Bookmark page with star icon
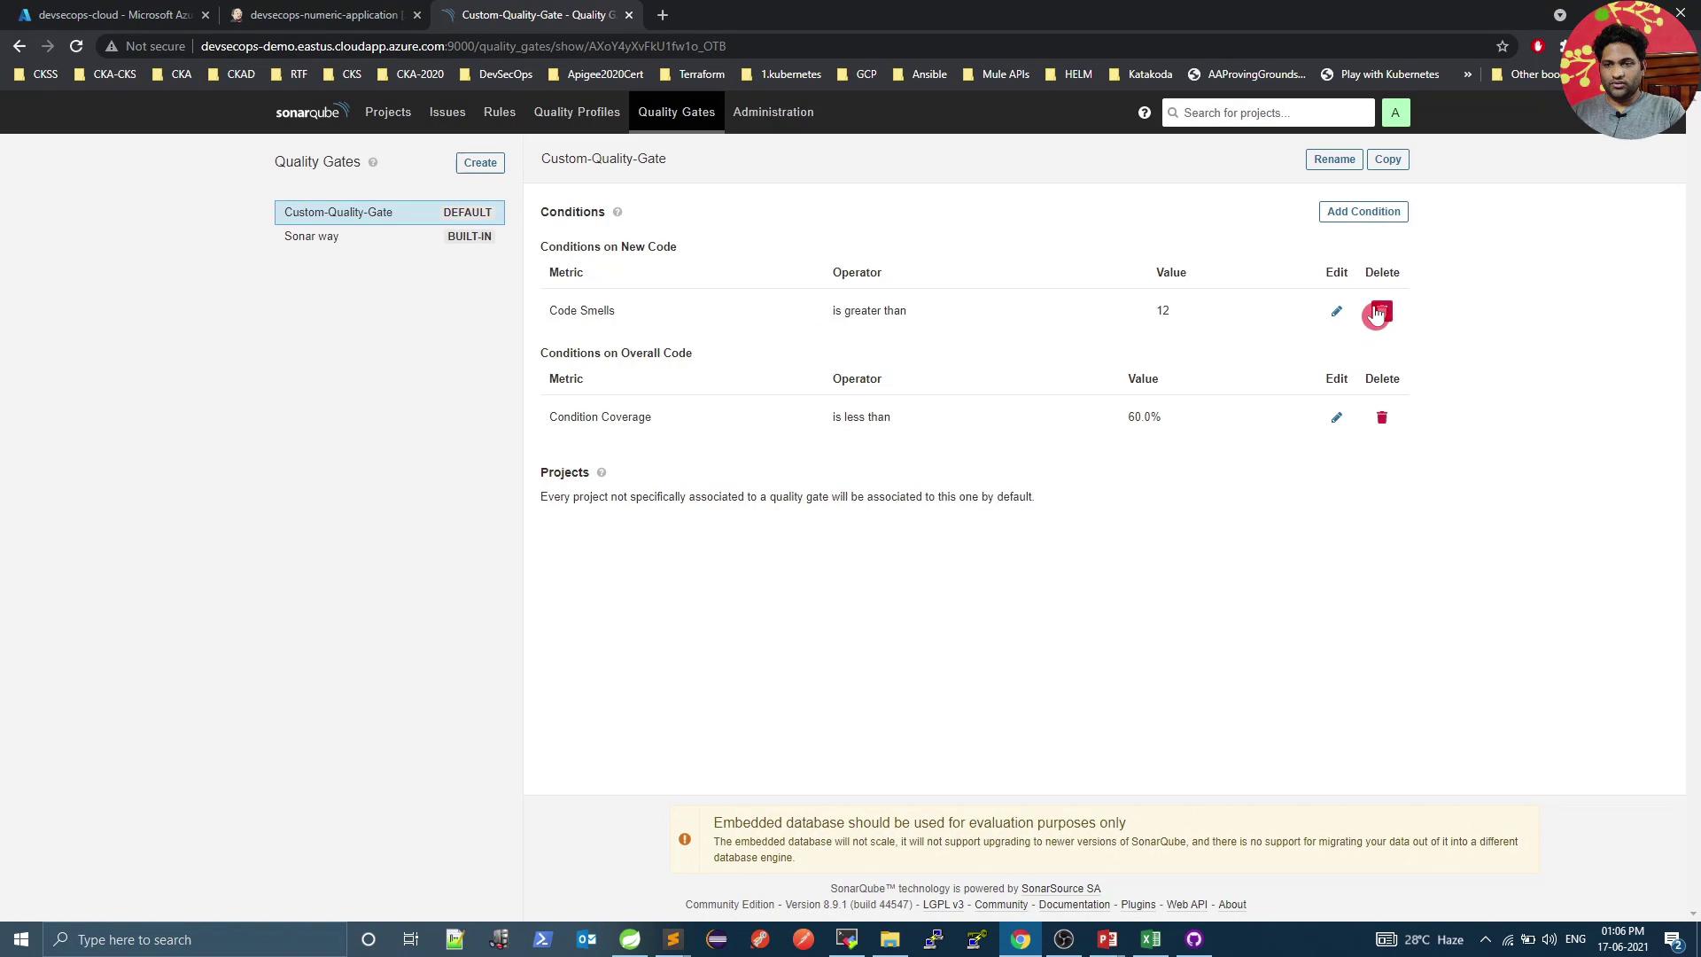 (x=1502, y=46)
